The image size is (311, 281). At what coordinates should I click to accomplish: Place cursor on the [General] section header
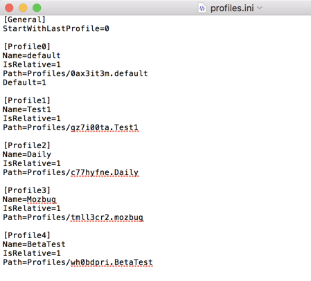click(24, 19)
